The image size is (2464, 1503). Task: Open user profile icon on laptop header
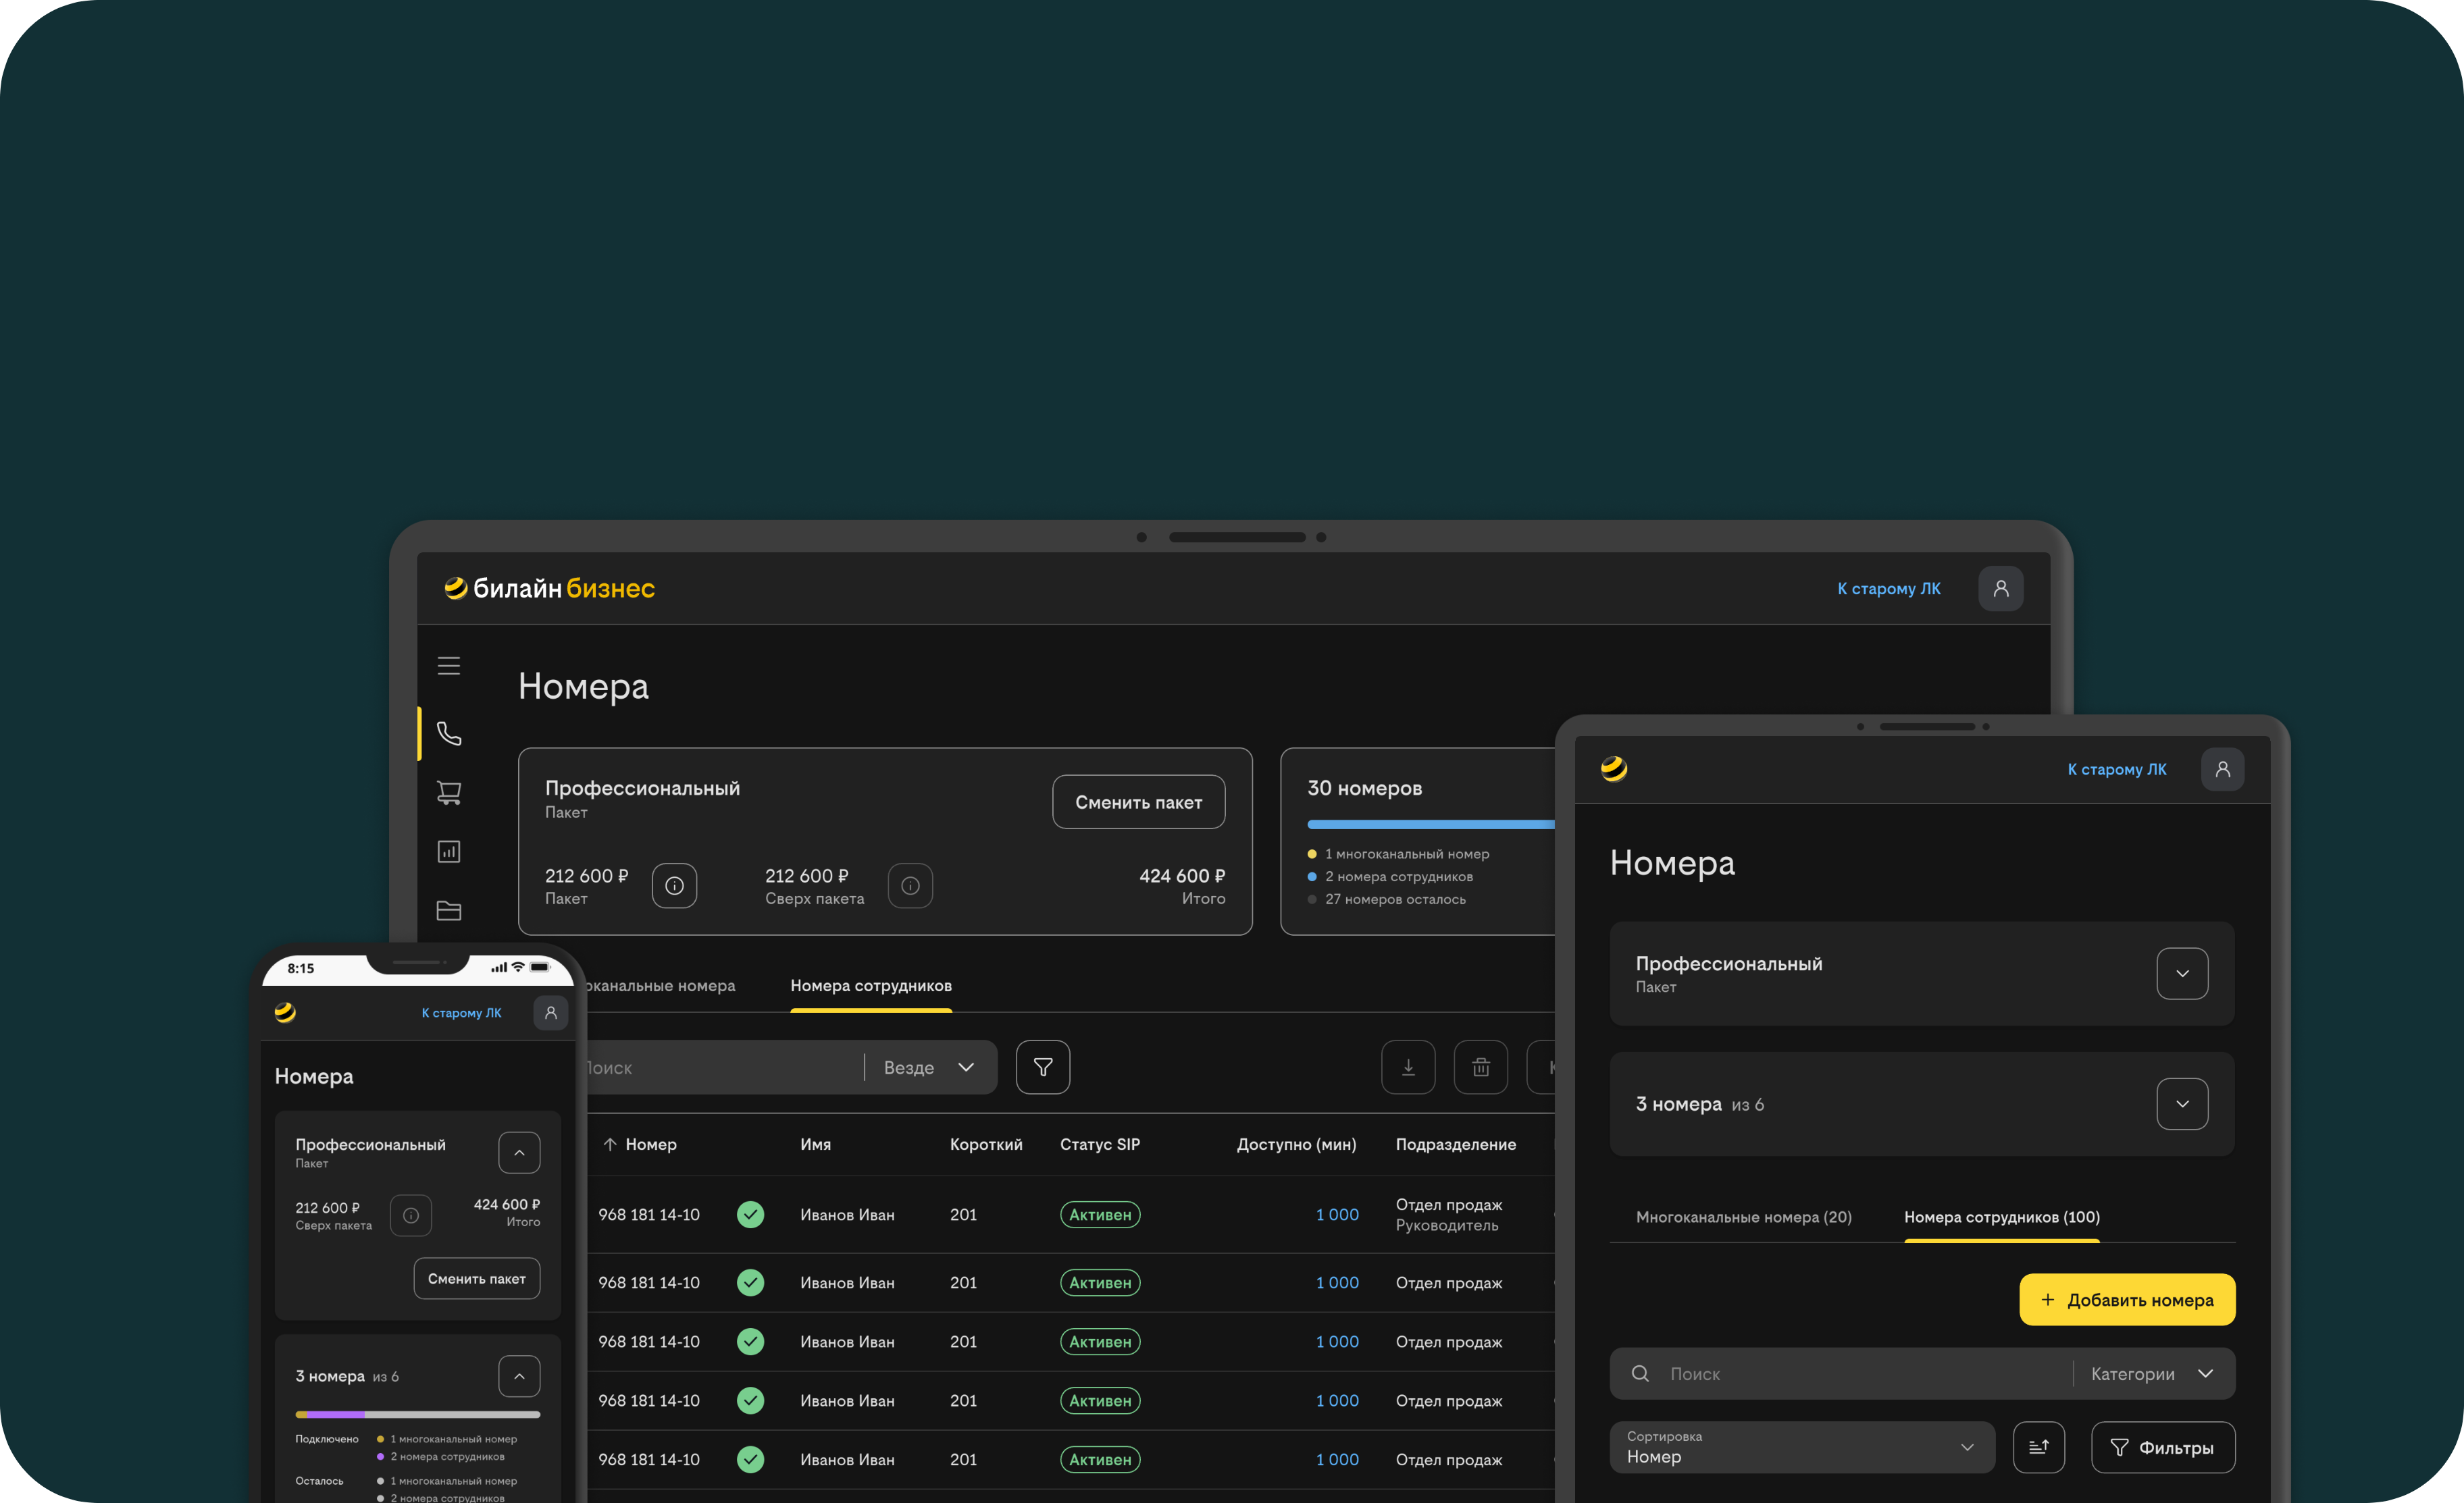(2000, 589)
